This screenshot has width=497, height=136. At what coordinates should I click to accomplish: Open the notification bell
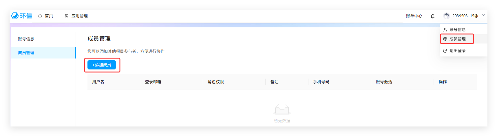(432, 16)
